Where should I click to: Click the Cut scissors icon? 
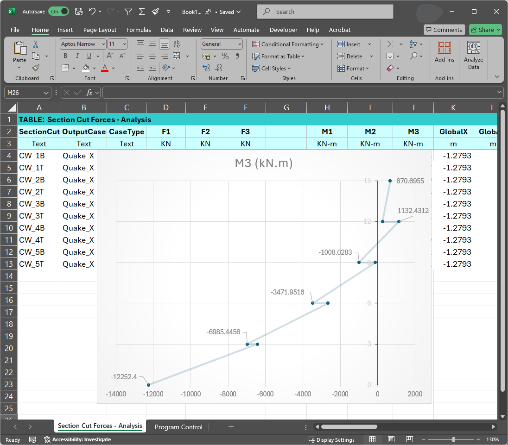(36, 44)
